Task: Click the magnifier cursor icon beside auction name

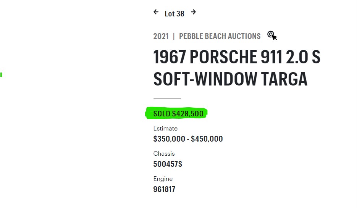Action: 272,36
